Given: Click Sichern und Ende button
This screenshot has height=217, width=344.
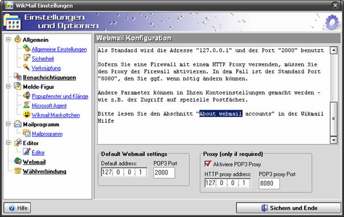Looking at the screenshot, I should [x=289, y=208].
